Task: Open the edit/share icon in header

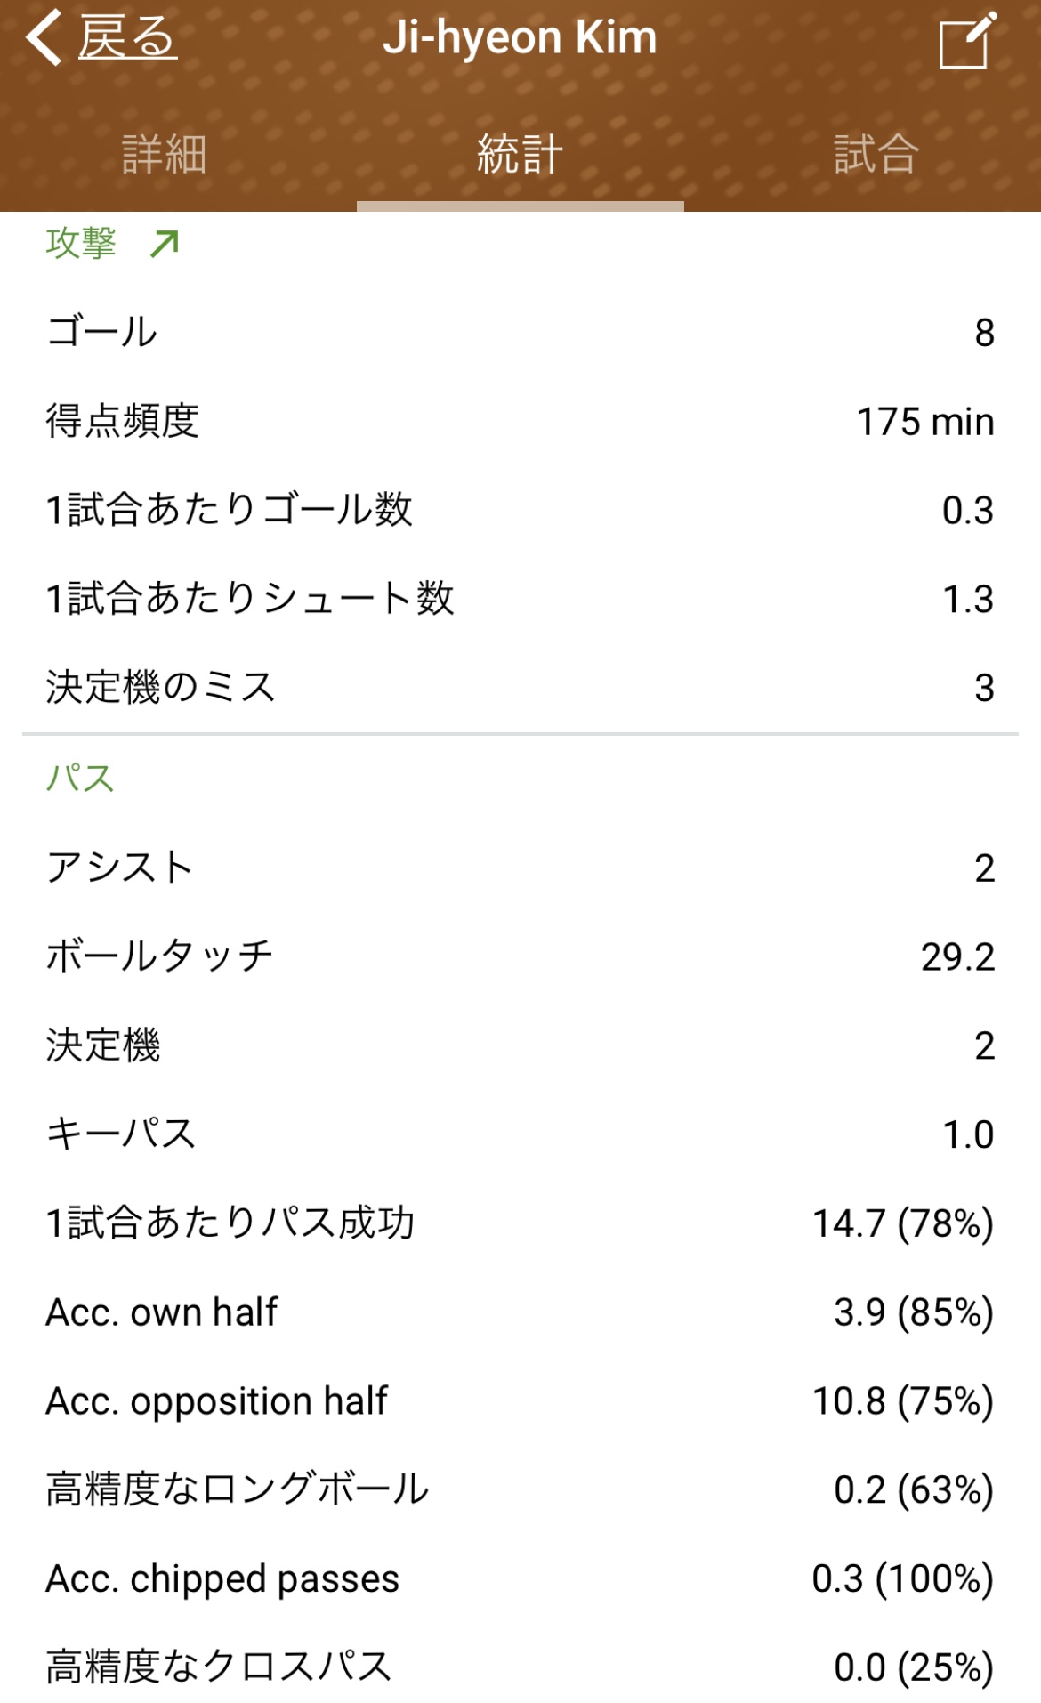Action: [967, 41]
